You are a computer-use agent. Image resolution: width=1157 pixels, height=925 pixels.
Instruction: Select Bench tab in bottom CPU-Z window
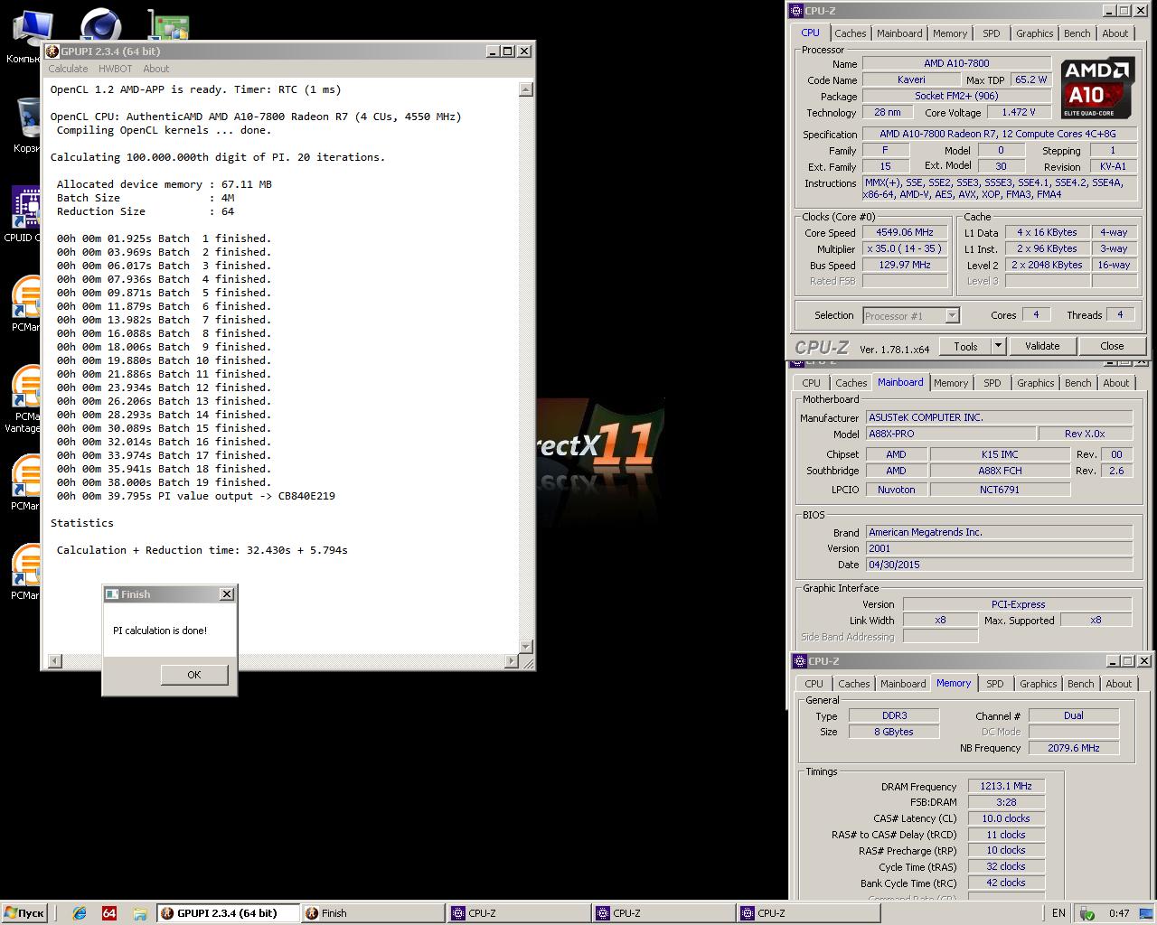click(x=1080, y=684)
